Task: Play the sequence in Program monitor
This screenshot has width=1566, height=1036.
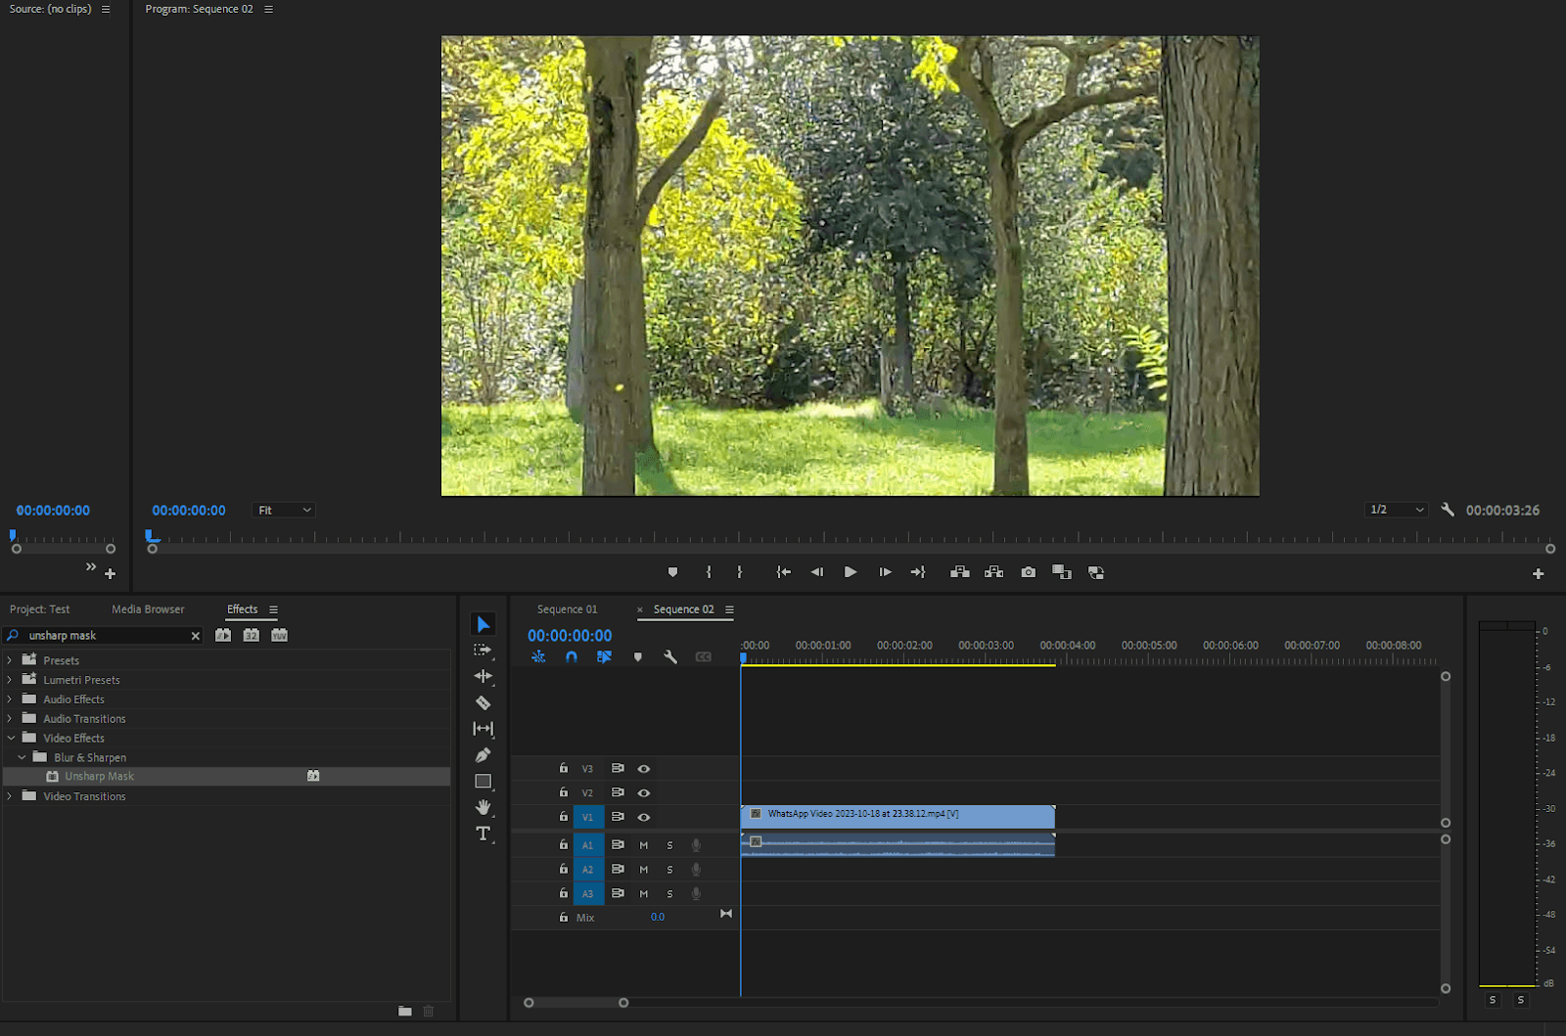Action: (851, 572)
